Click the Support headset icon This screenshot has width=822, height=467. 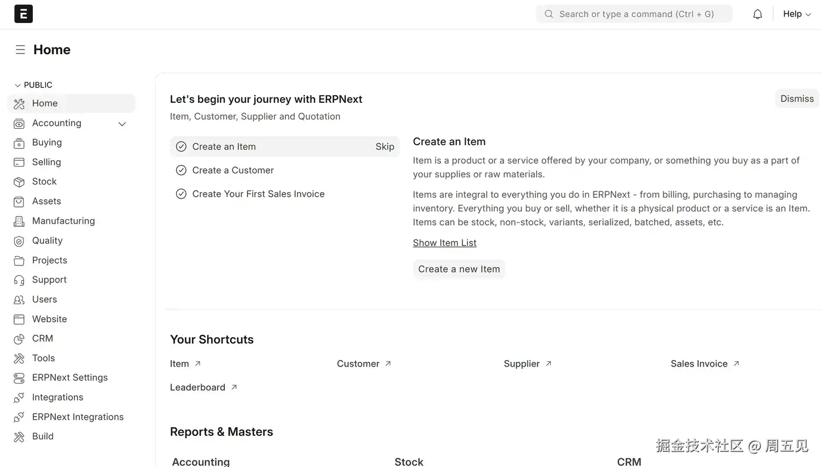19,280
